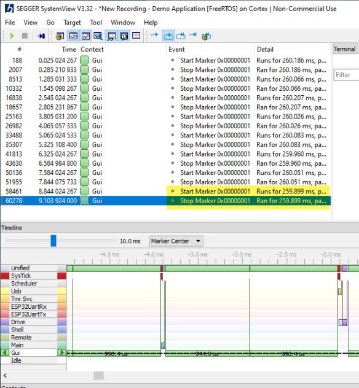Viewport: 359px width, 388px height.
Task: Click the table list window icon
Action: pos(136,36)
